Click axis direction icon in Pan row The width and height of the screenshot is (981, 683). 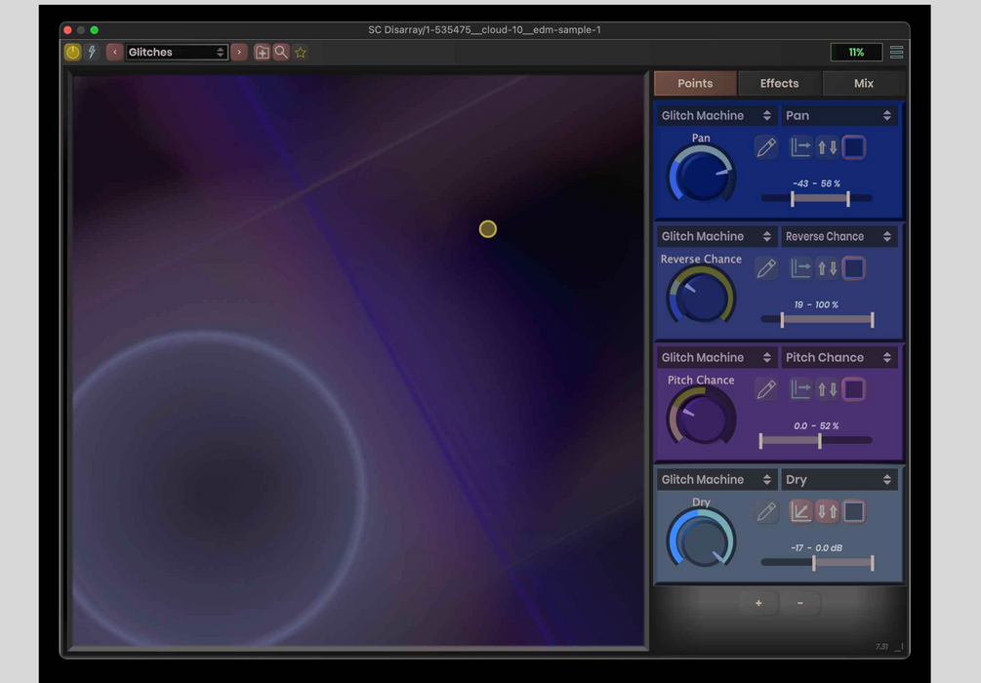click(800, 147)
